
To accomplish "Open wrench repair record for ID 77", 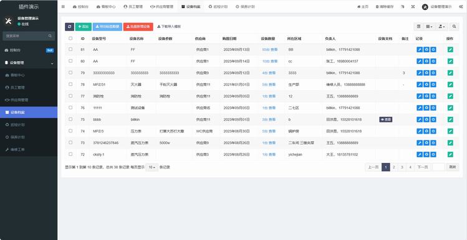I will (420, 96).
